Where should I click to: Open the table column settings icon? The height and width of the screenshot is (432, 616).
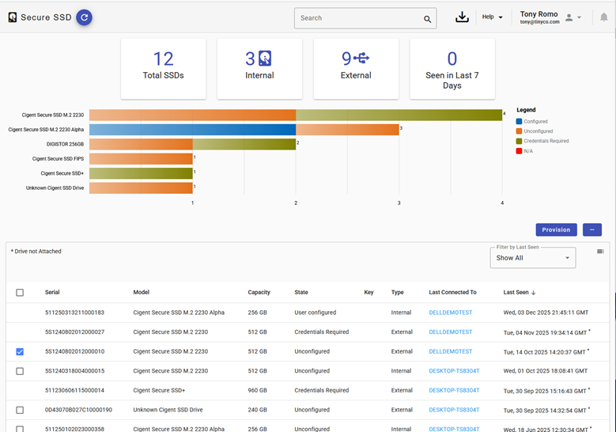(x=600, y=251)
